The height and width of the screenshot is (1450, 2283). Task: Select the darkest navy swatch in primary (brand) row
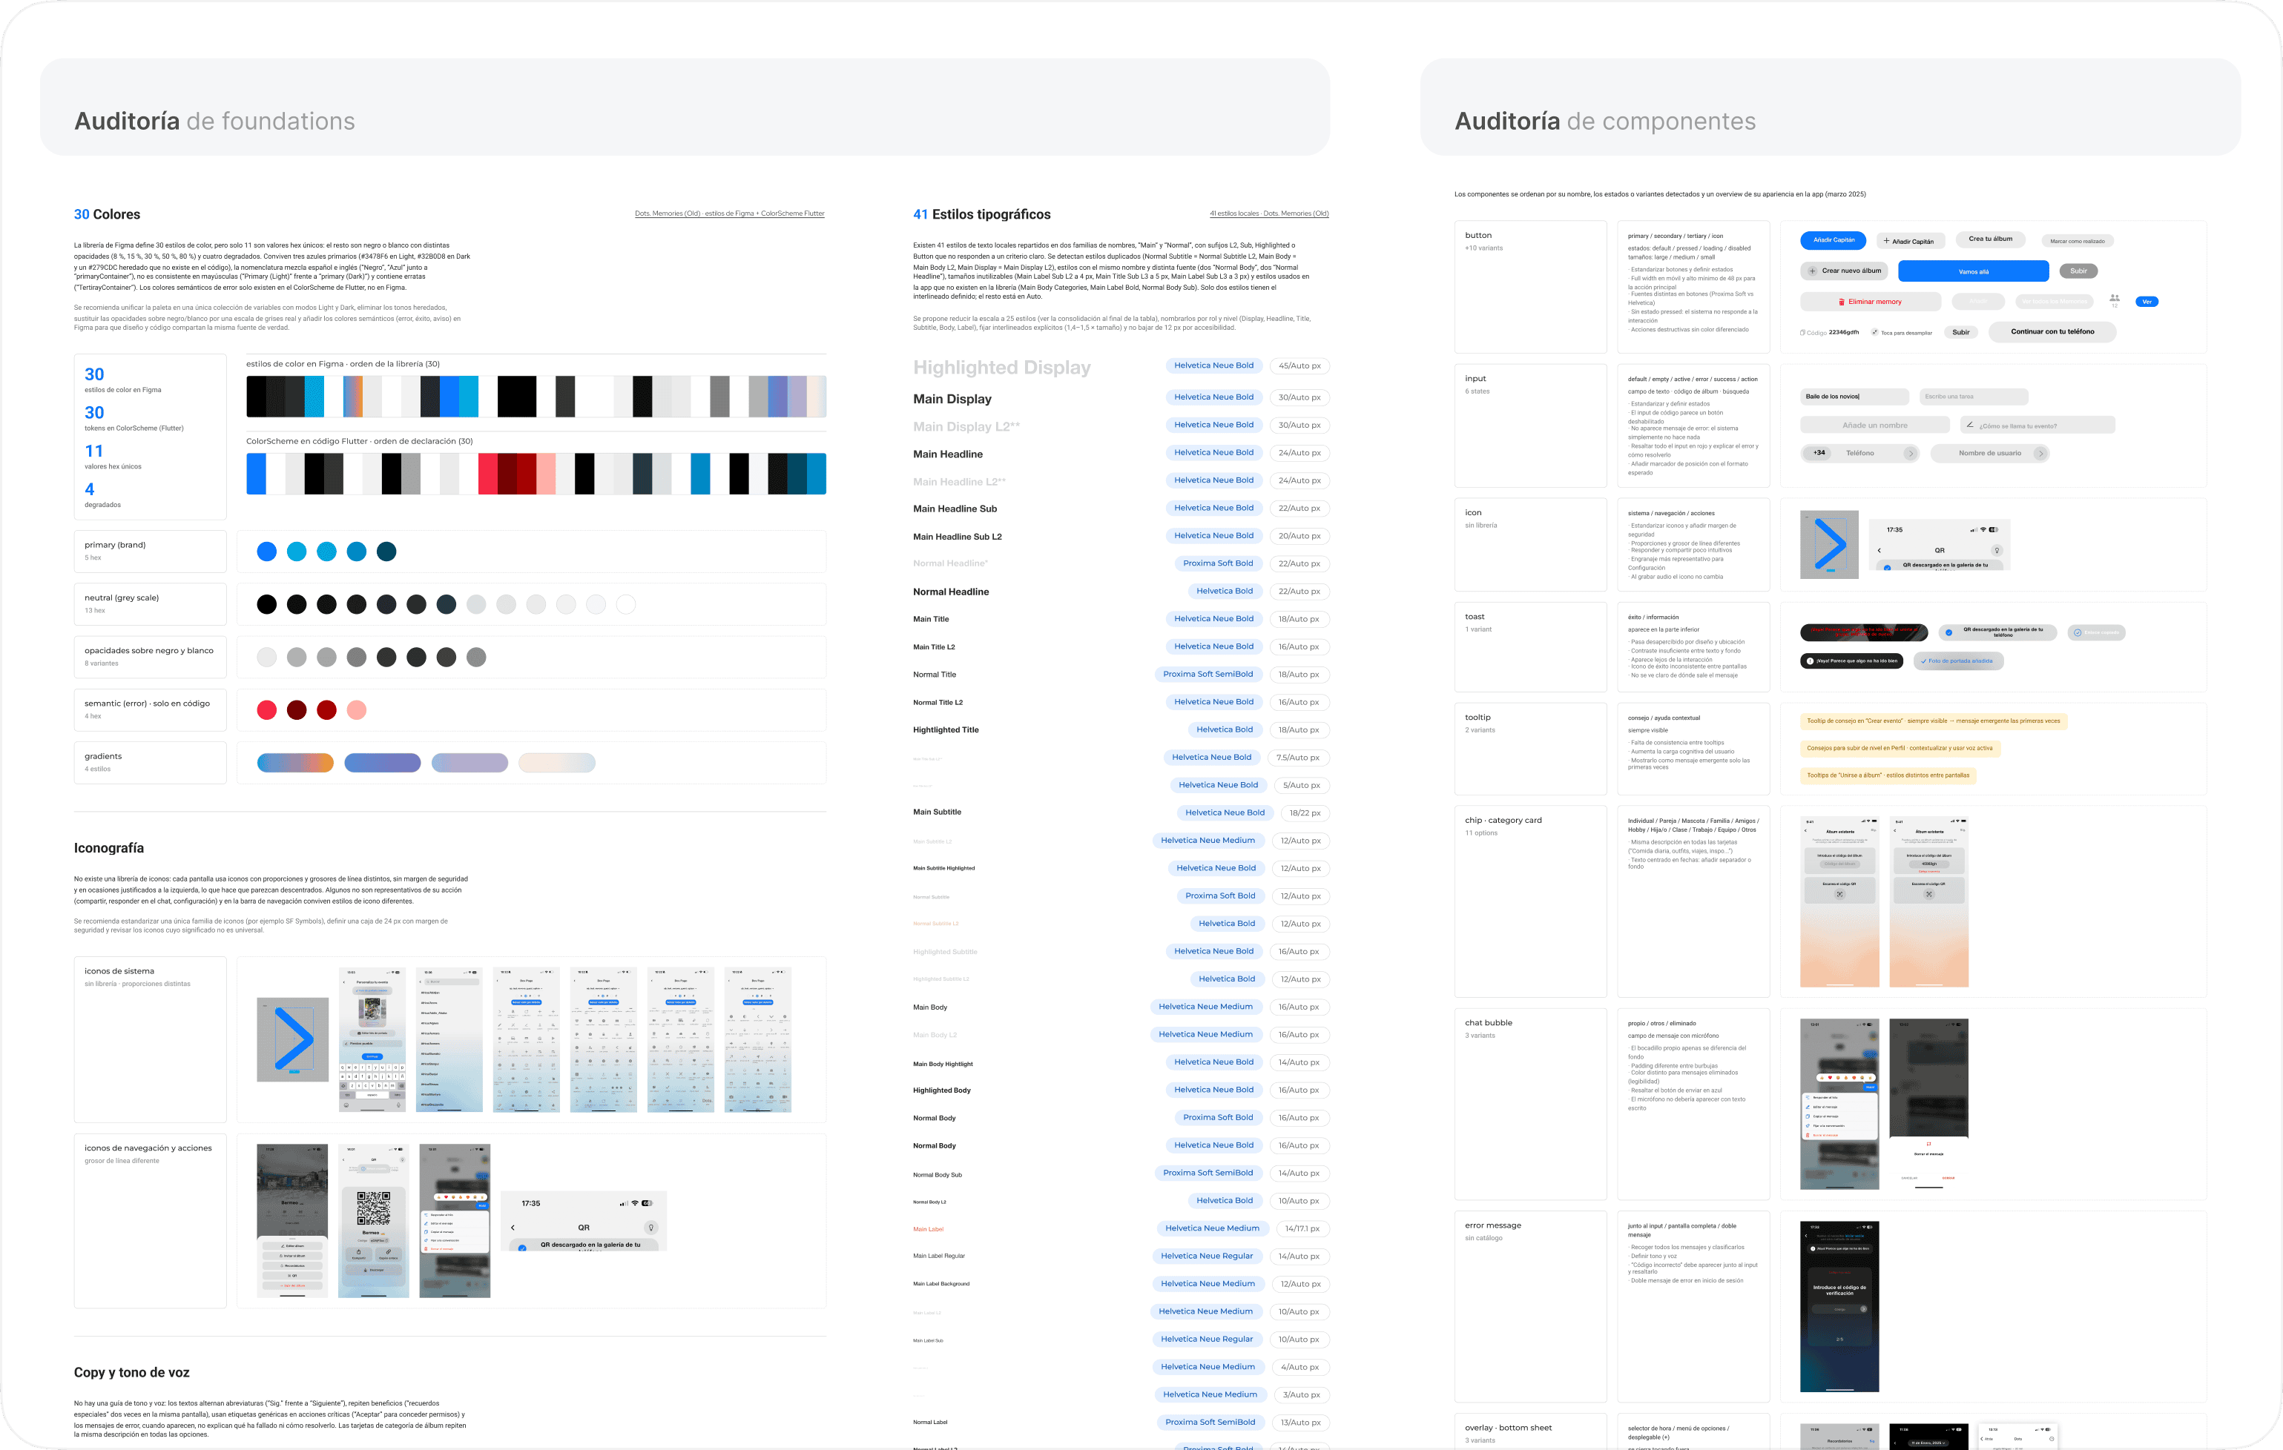[386, 552]
